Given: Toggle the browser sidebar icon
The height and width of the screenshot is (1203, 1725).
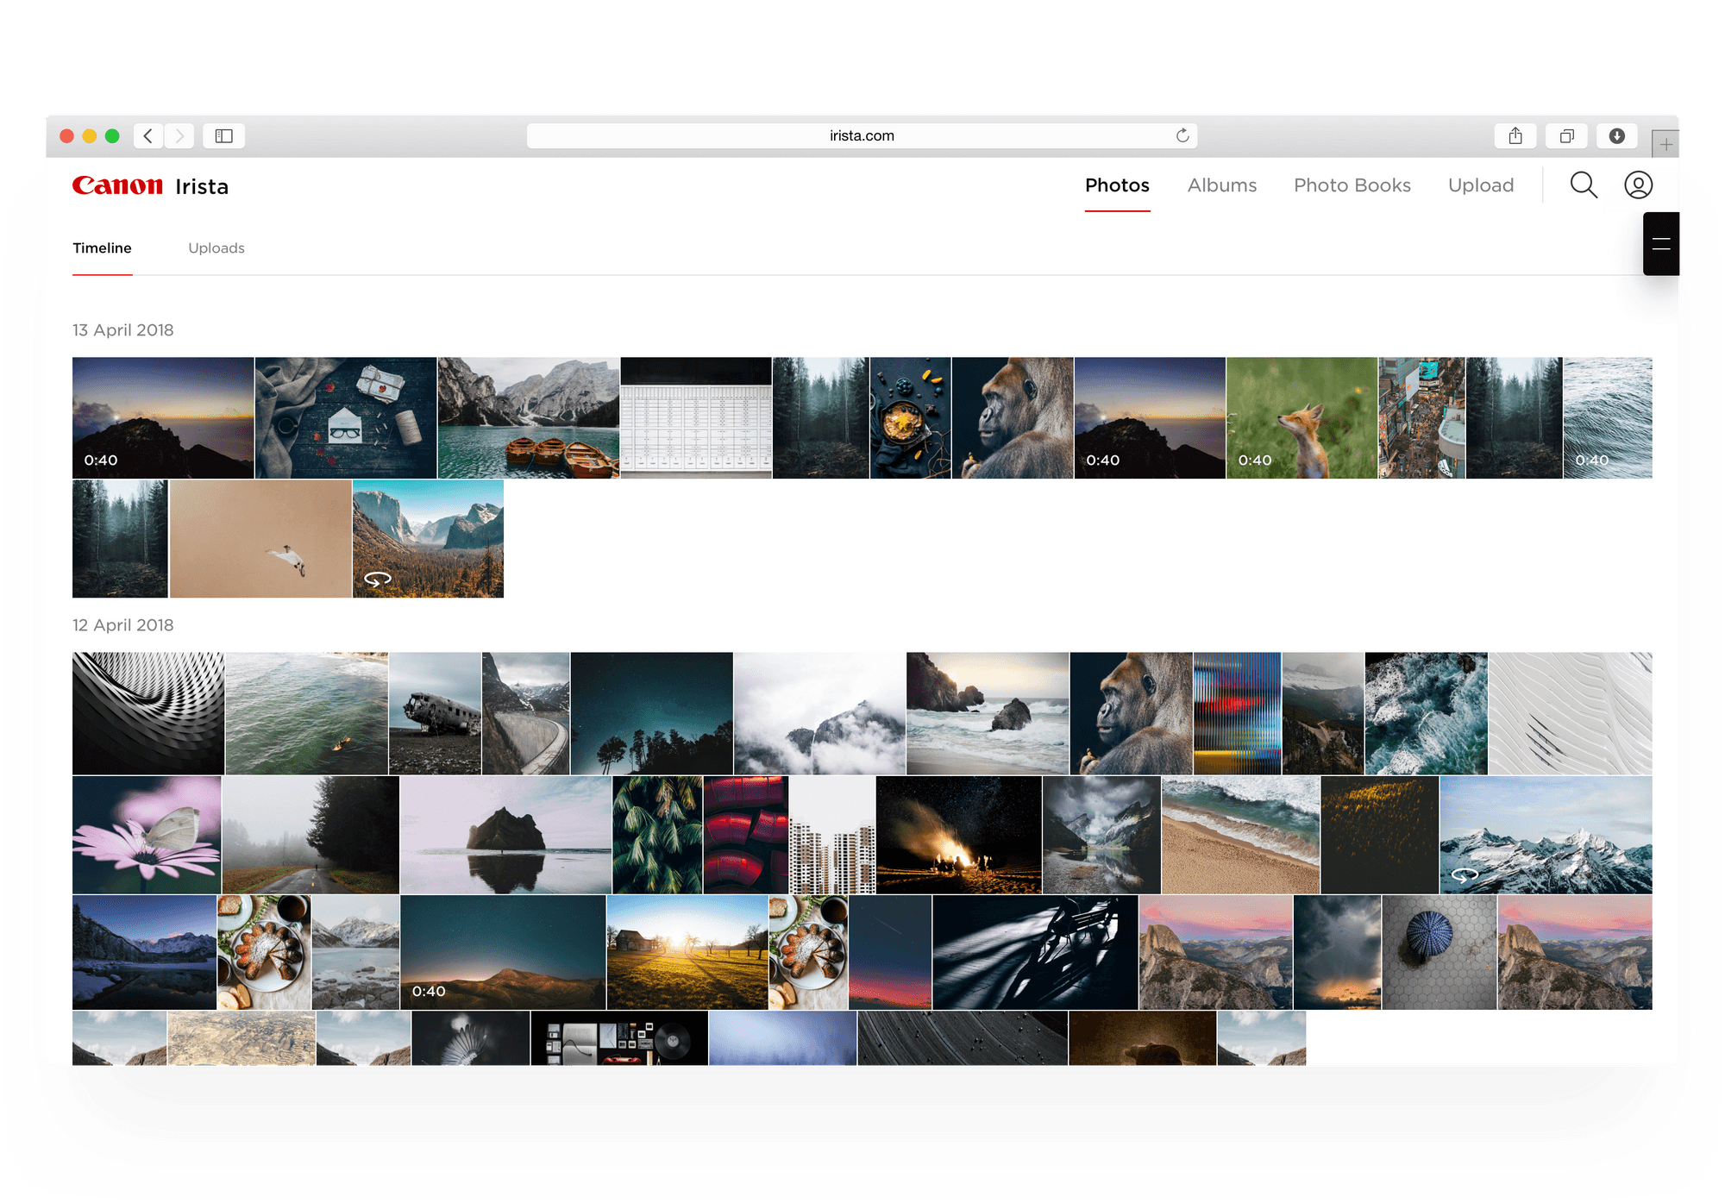Looking at the screenshot, I should click(224, 136).
